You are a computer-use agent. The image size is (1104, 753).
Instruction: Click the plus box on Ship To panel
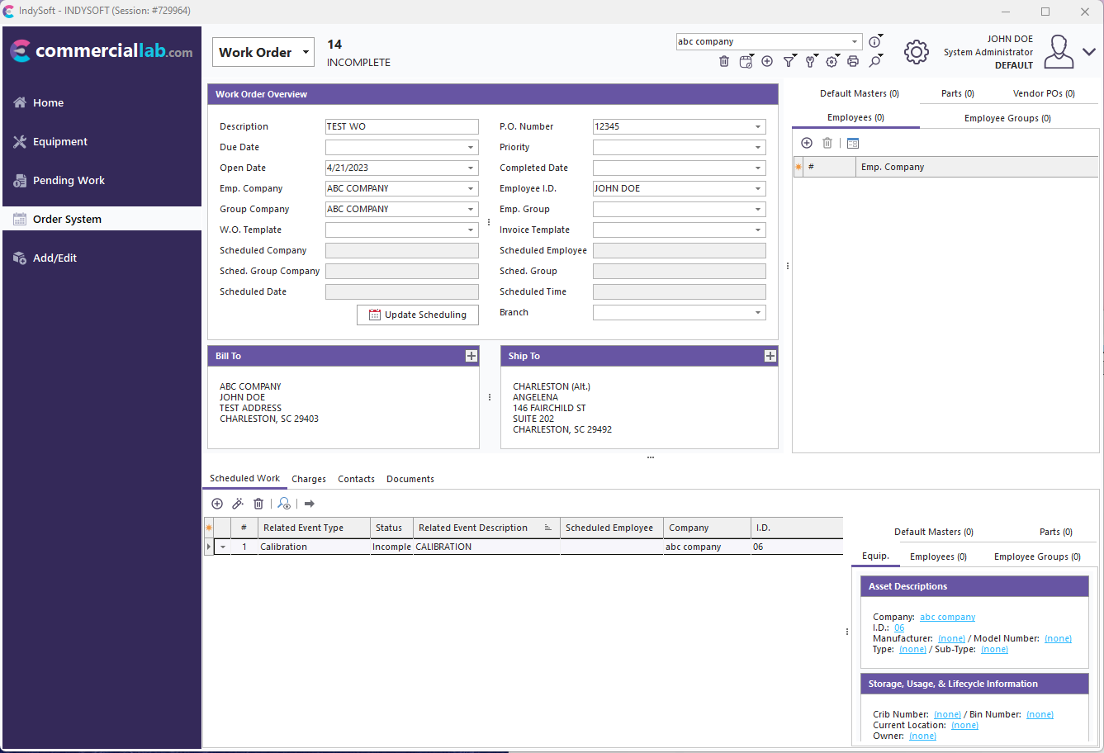point(770,356)
